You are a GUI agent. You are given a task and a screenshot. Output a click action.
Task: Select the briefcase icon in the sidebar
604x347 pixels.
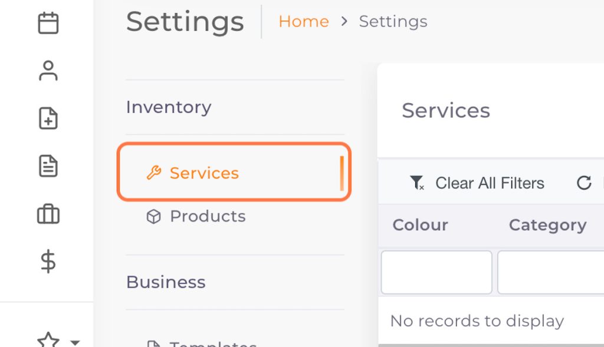click(48, 214)
